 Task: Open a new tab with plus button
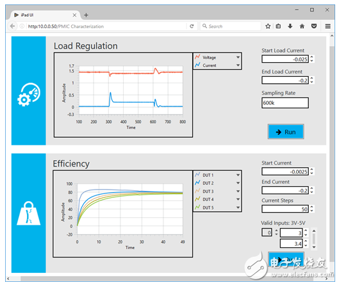point(86,15)
